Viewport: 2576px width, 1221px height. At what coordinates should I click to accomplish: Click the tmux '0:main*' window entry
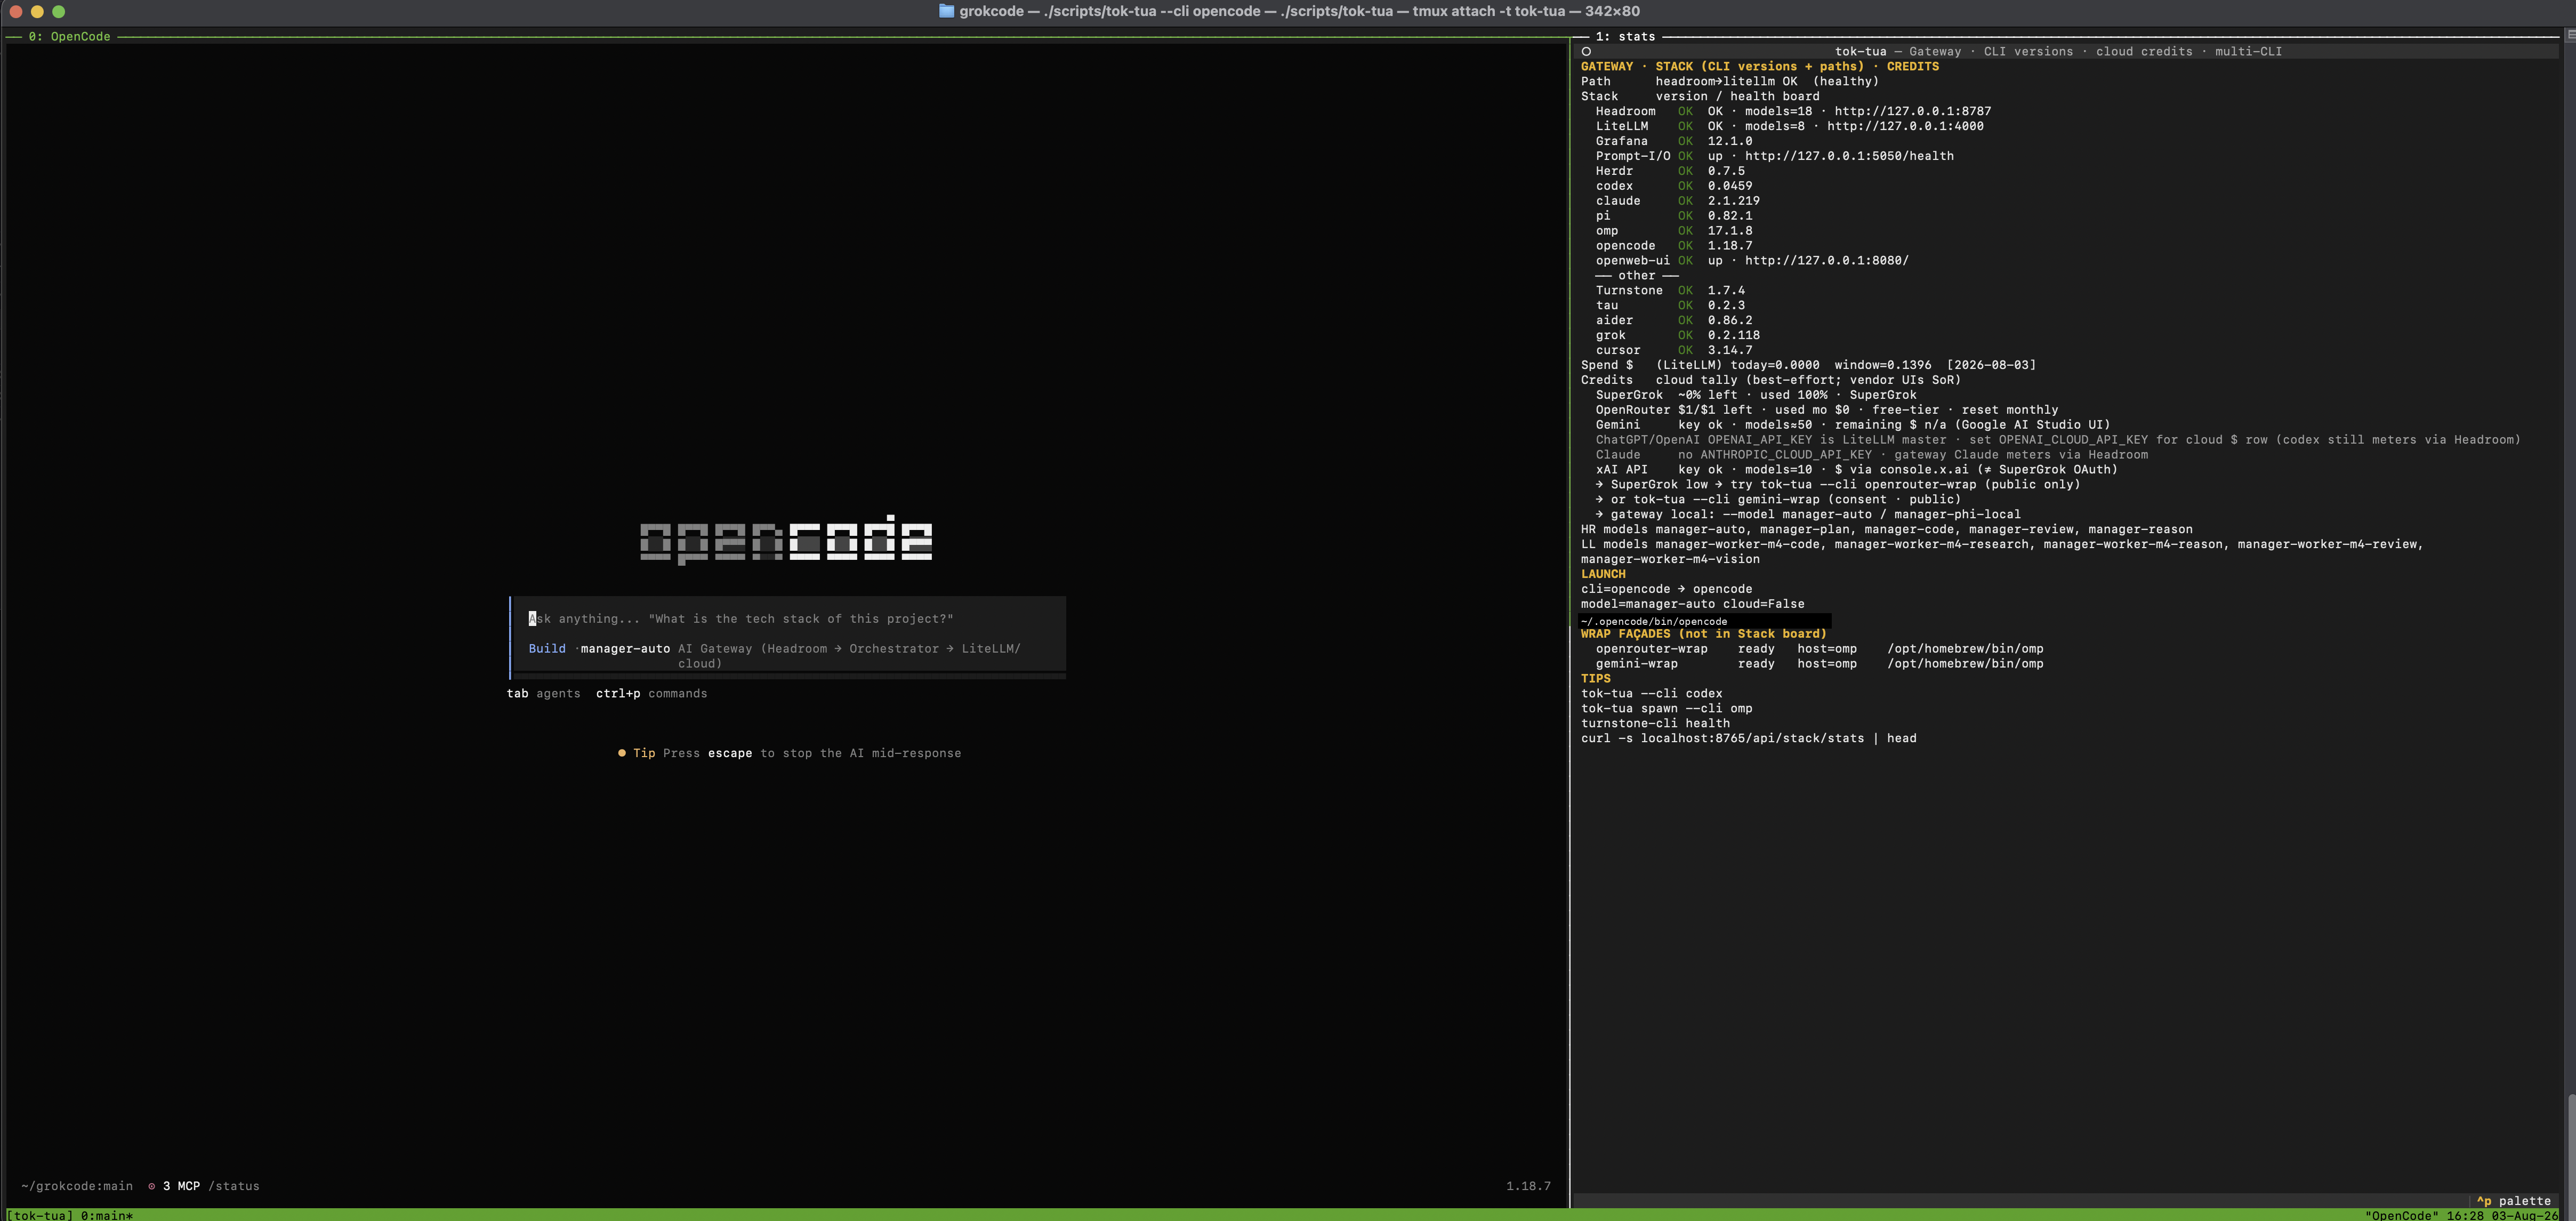point(107,1215)
